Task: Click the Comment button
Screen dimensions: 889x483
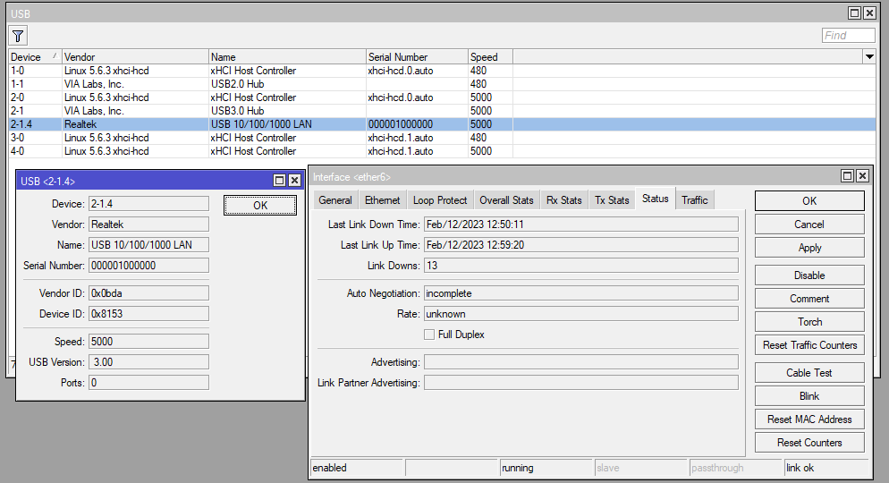Action: (x=809, y=298)
